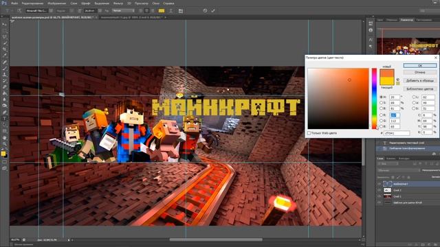
Task: Open the Warp Text icon
Action: tap(171, 11)
